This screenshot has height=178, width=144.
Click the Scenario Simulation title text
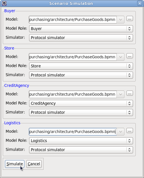(x=71, y=3)
